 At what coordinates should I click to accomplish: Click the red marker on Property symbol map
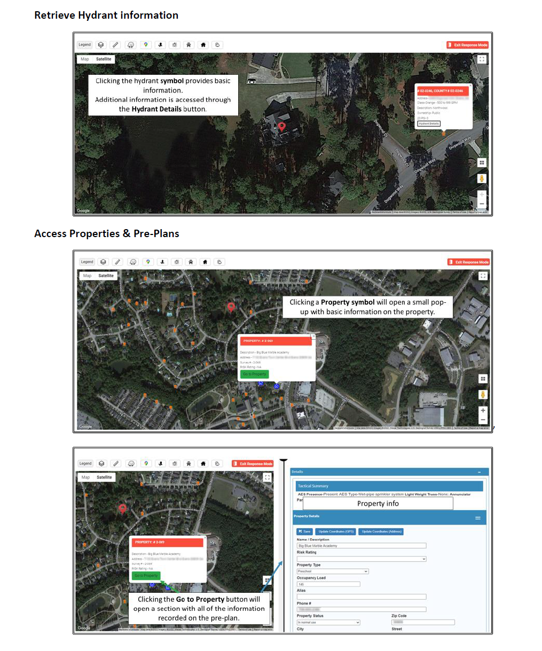[x=231, y=307]
